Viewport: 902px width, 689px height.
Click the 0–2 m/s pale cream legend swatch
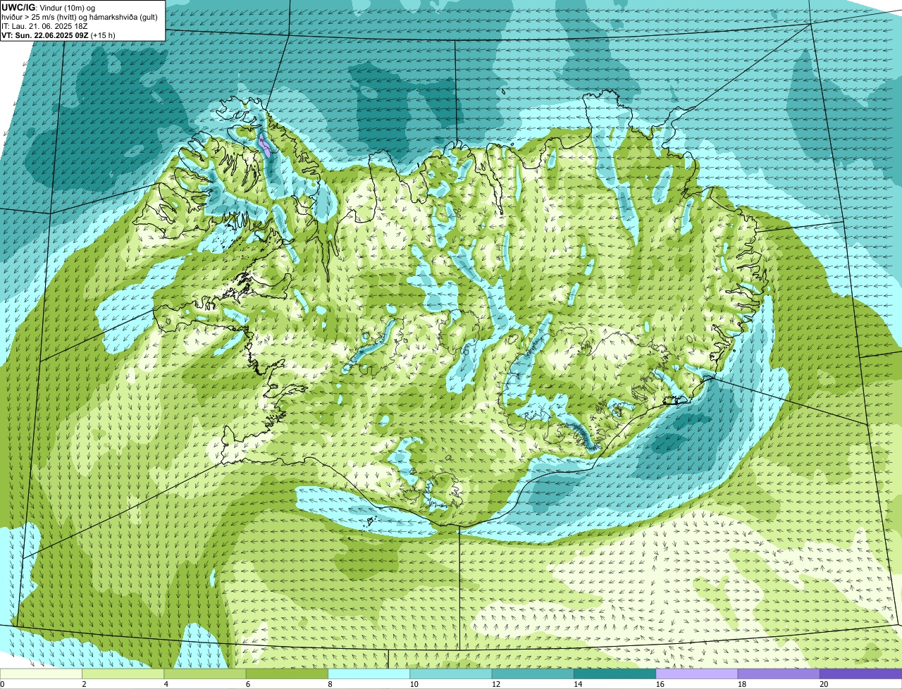click(41, 674)
